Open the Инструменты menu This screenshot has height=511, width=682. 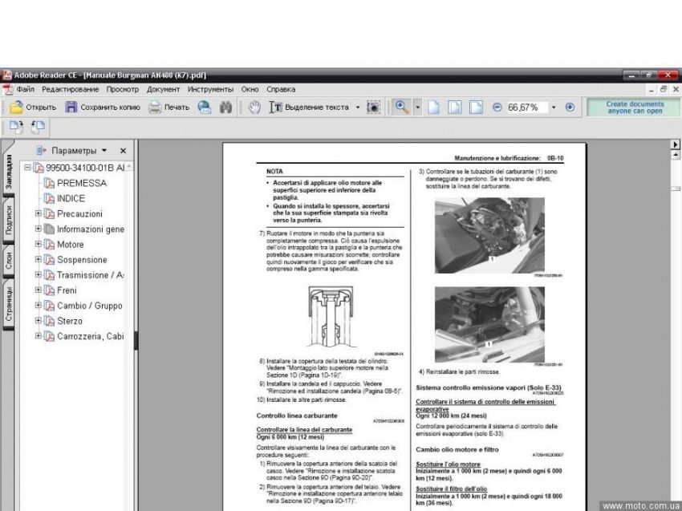[210, 89]
